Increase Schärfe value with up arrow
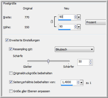This screenshot has width=108, height=98. tap(90, 61)
